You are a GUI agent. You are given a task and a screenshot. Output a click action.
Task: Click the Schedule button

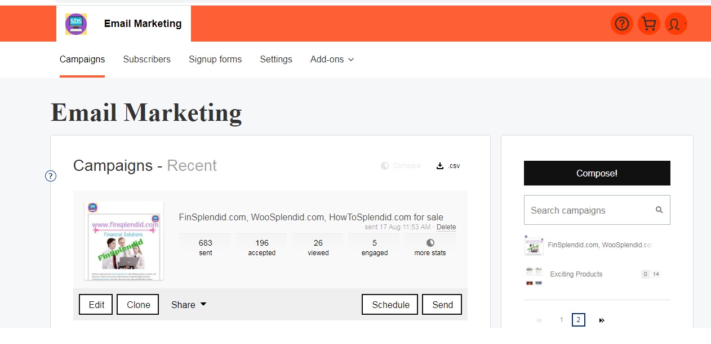(x=390, y=305)
